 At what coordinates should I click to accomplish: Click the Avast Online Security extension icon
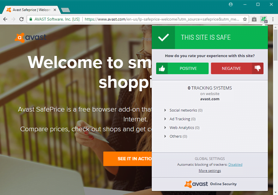click(x=264, y=19)
